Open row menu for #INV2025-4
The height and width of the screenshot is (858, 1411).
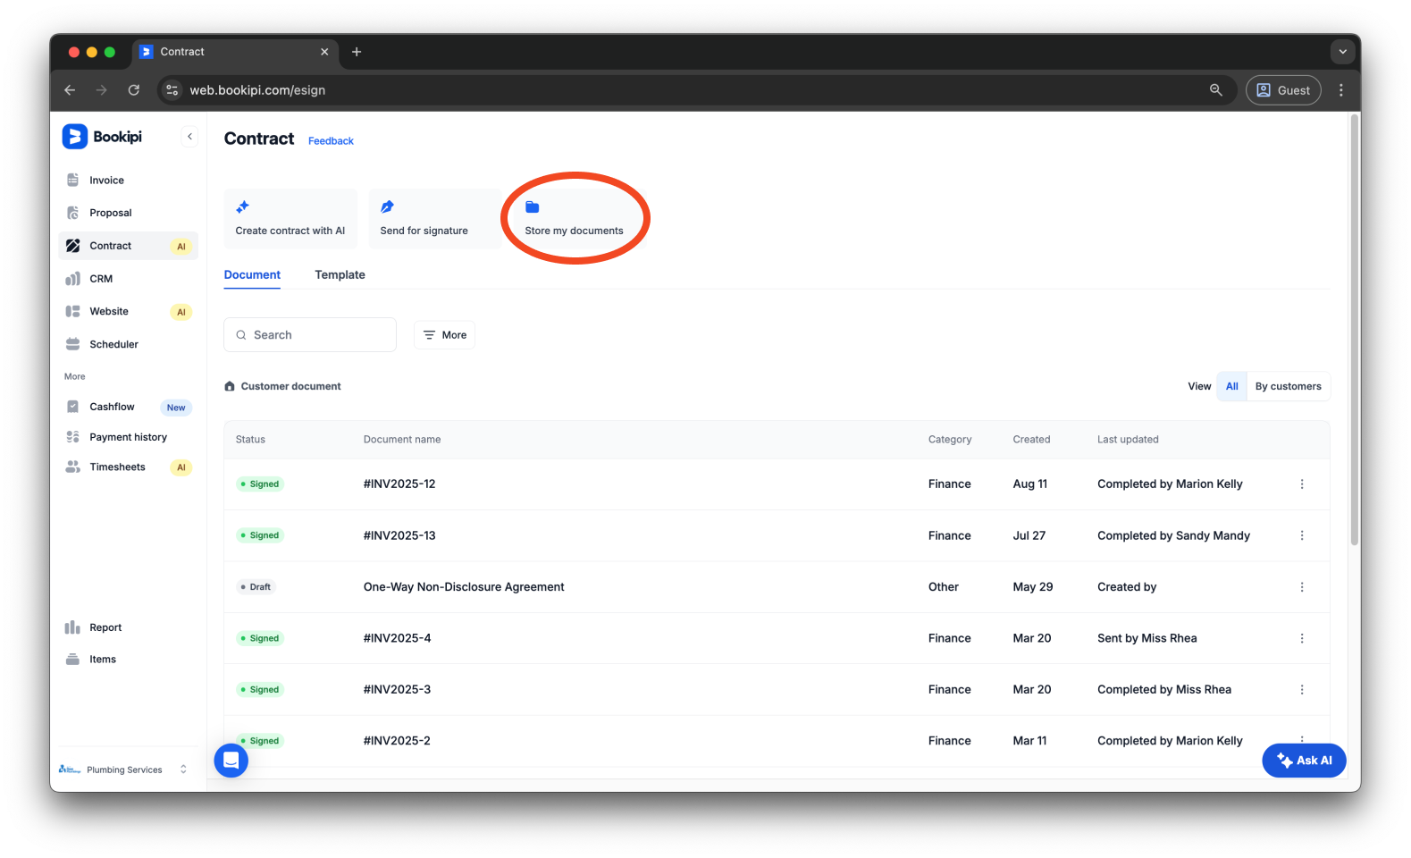coord(1302,638)
